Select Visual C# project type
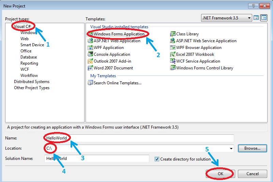This screenshot has width=273, height=182. click(22, 27)
